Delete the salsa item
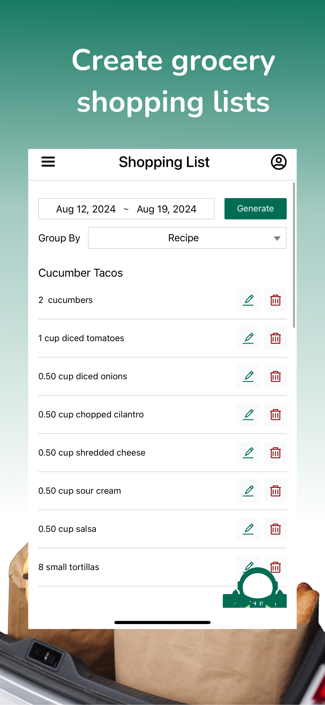 pos(275,529)
